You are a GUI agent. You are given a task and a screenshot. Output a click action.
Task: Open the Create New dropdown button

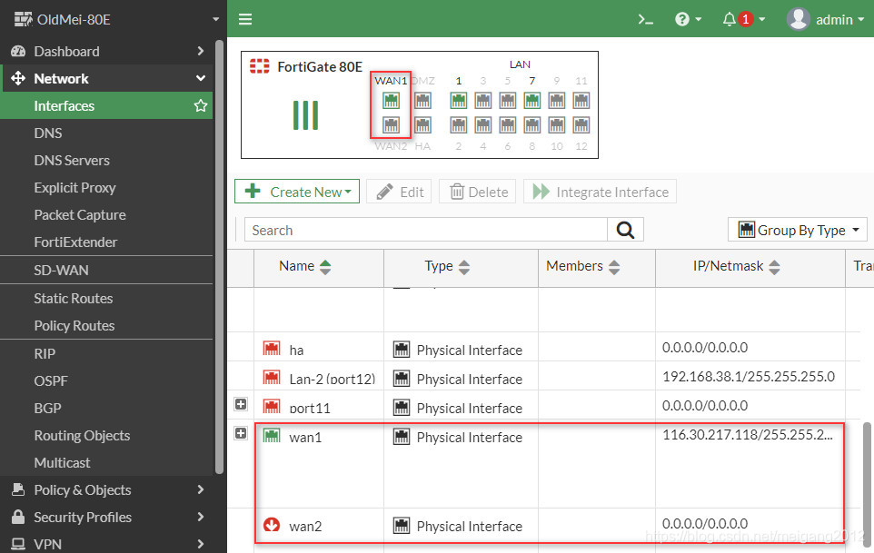click(x=297, y=192)
